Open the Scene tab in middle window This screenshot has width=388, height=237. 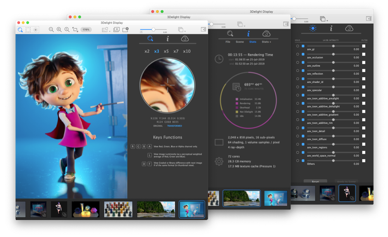click(240, 42)
